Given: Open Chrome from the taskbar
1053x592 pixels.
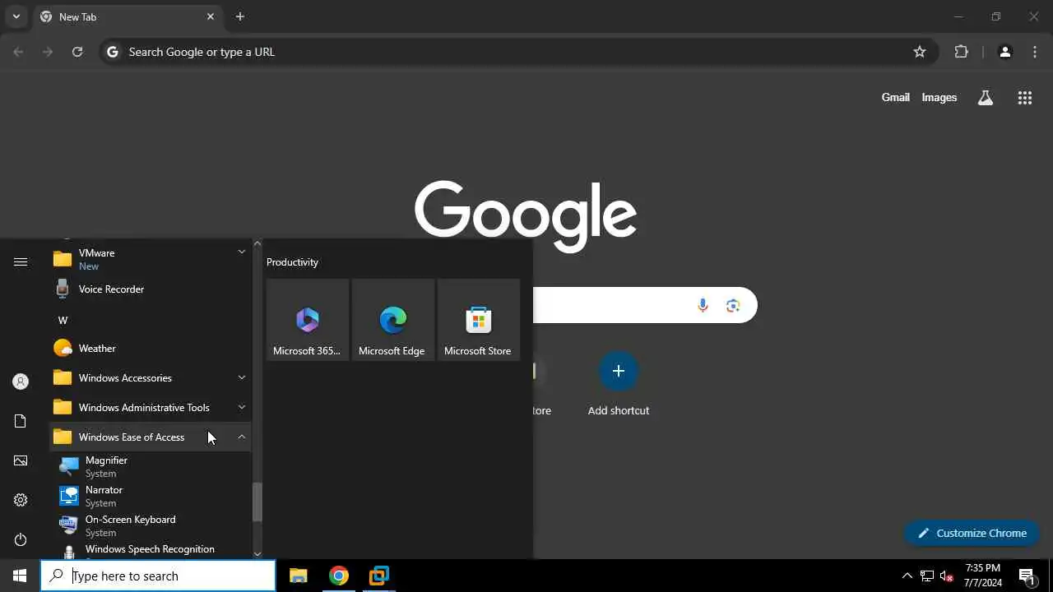Looking at the screenshot, I should 339,576.
